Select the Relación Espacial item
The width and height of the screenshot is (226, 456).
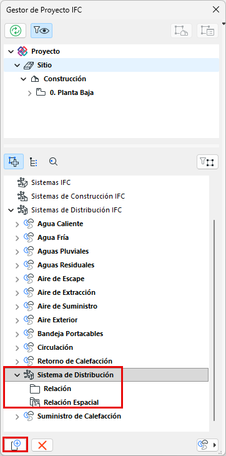[x=71, y=402]
